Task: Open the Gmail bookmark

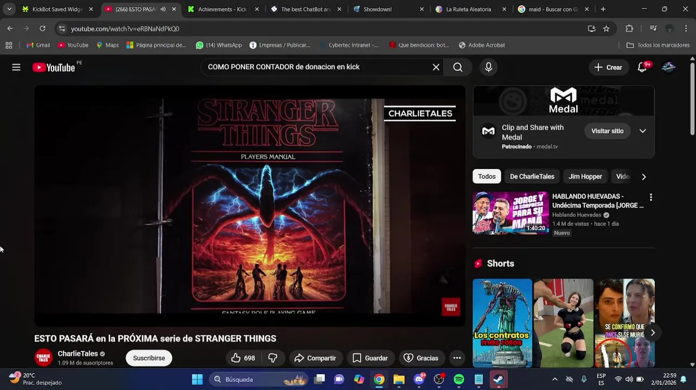Action: click(x=38, y=45)
